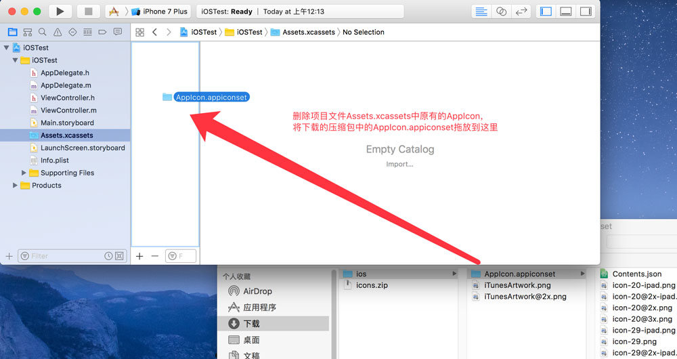Image resolution: width=677 pixels, height=359 pixels.
Task: Toggle the right Utilities panel
Action: pos(585,12)
